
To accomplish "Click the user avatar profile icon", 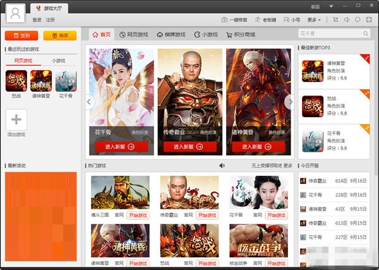I will pyautogui.click(x=15, y=13).
